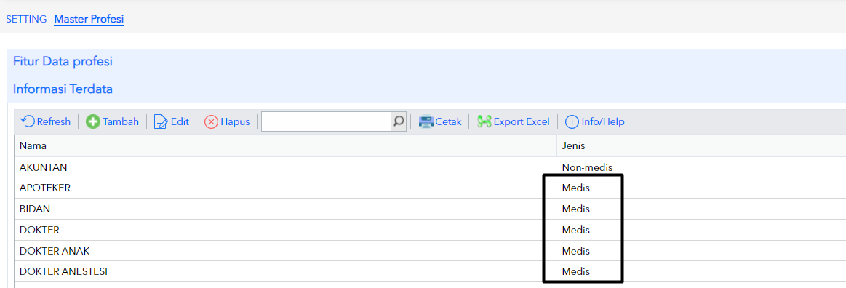Click the Edit pencil-page icon

(161, 122)
